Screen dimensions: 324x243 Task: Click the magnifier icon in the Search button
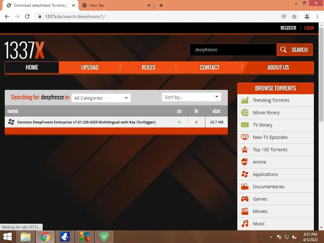pos(283,50)
